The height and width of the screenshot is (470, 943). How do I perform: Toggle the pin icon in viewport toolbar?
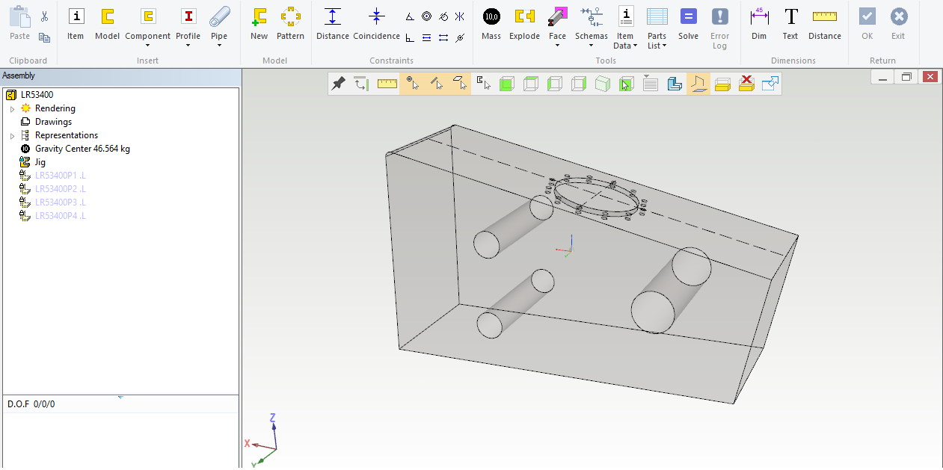pyautogui.click(x=338, y=84)
